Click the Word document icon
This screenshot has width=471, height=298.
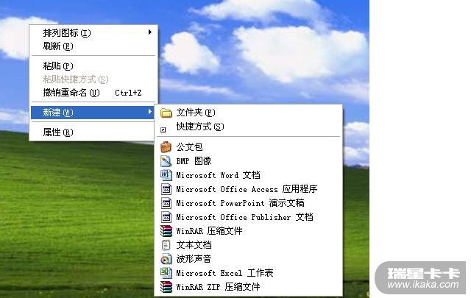[166, 175]
